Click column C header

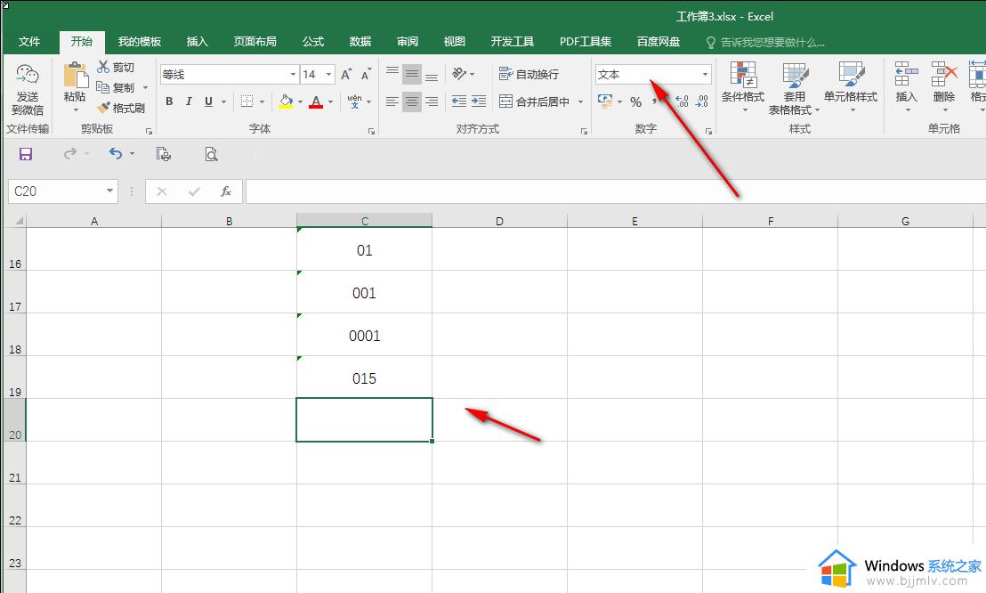[364, 220]
